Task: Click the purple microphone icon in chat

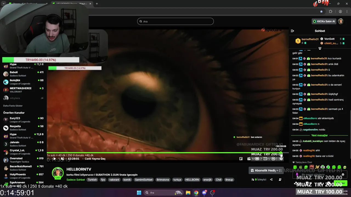Action: tap(297, 175)
